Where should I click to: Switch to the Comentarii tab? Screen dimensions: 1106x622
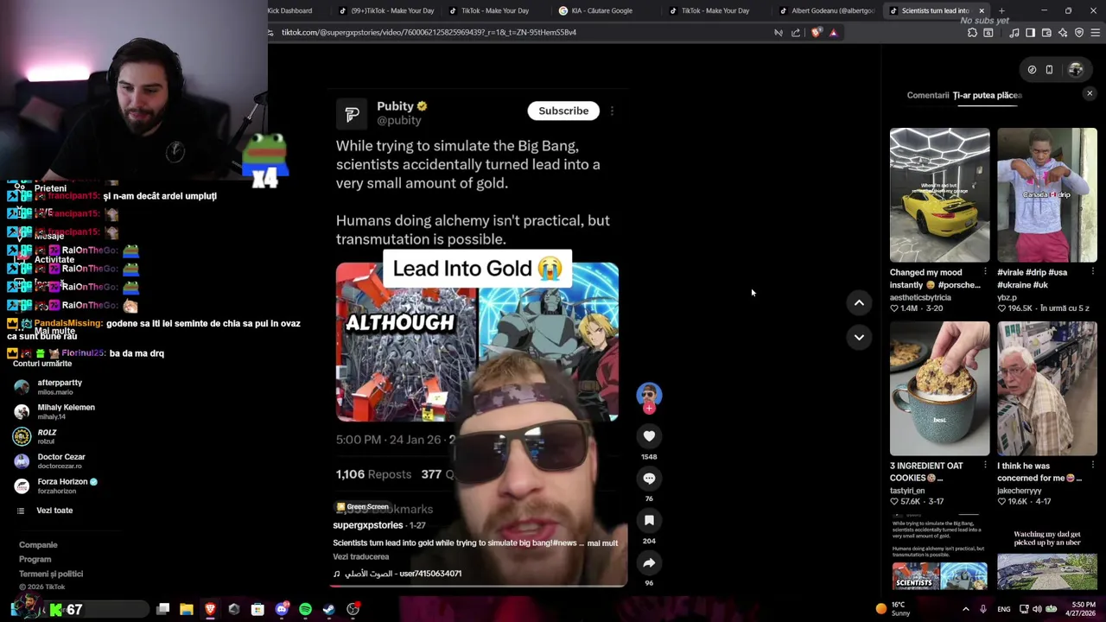pyautogui.click(x=928, y=95)
